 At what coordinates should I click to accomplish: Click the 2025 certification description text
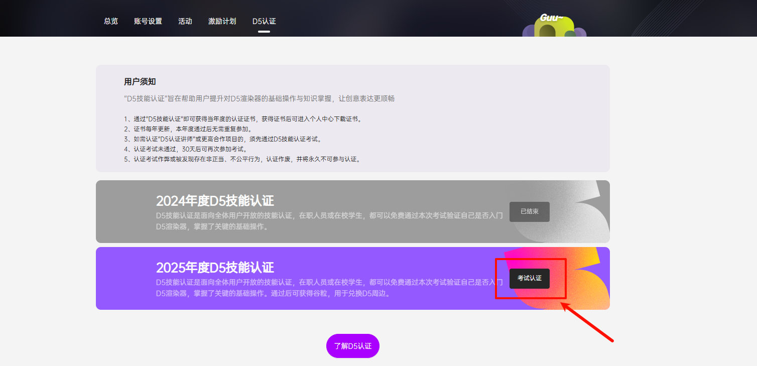coord(329,288)
